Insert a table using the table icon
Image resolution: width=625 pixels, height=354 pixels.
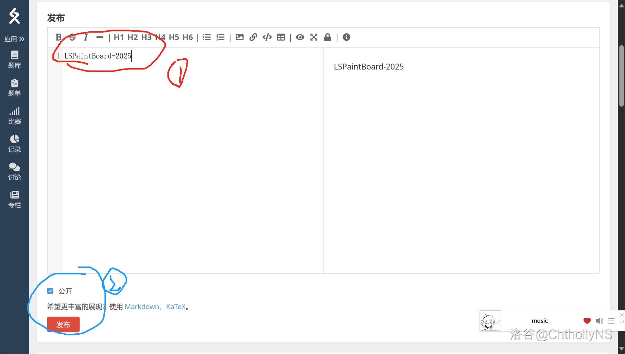click(x=281, y=37)
